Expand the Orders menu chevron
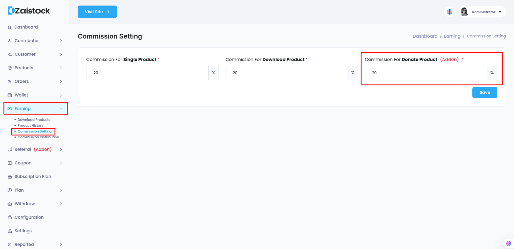 click(x=61, y=82)
